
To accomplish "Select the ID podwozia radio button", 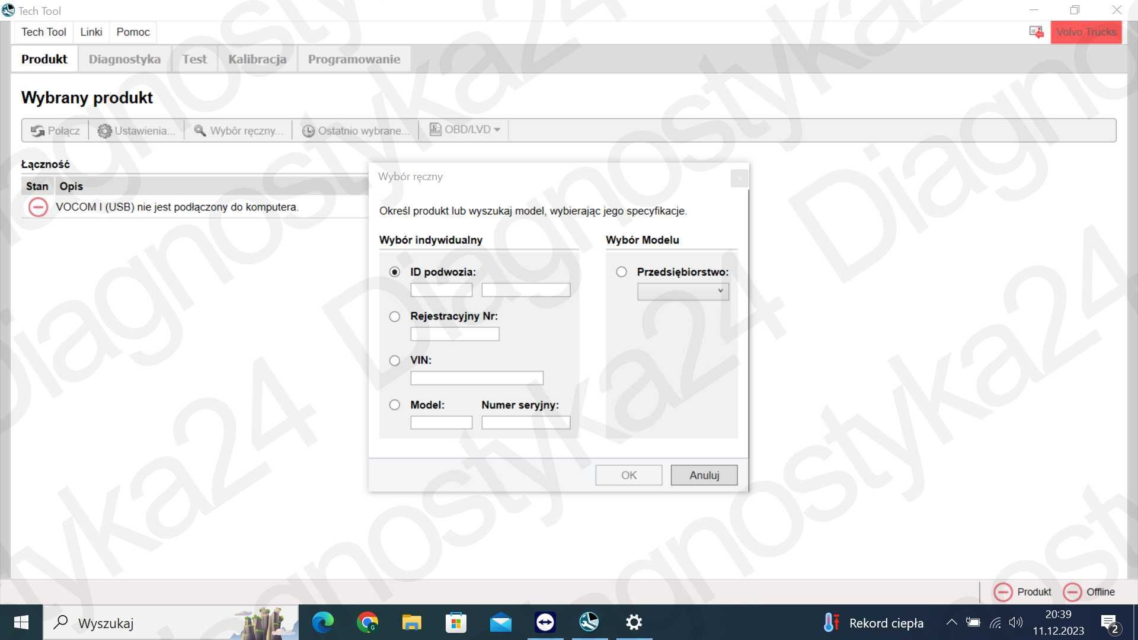I will point(395,272).
